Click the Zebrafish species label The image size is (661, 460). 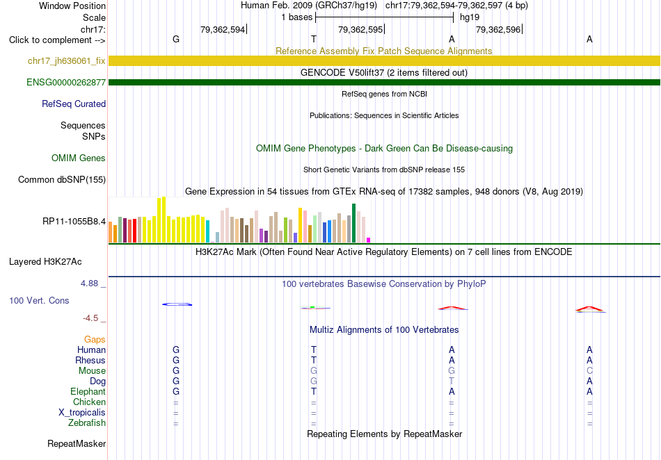[87, 422]
